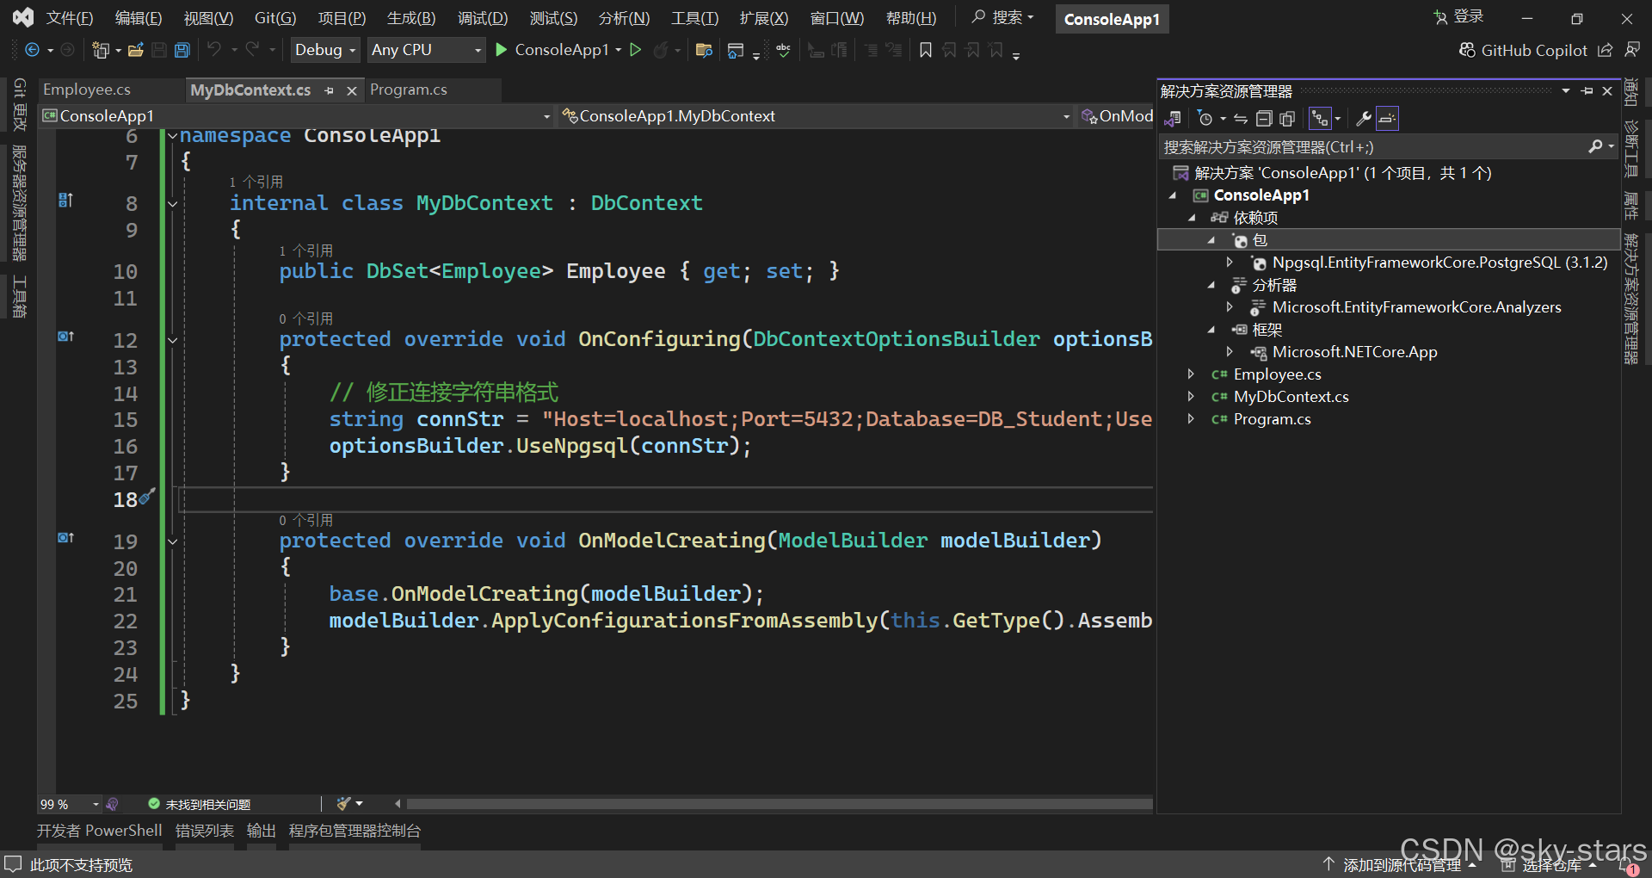This screenshot has height=878, width=1652.
Task: Click the bookmark icon in the toolbar
Action: pos(926,51)
